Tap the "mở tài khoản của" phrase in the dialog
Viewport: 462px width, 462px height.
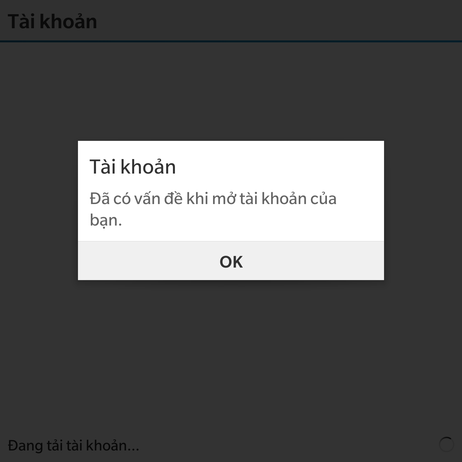(274, 198)
